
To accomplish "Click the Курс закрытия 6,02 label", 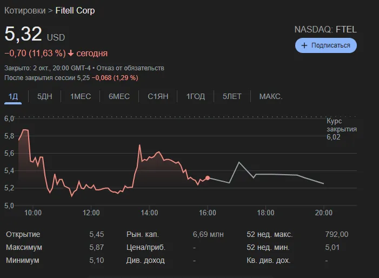I will coord(342,129).
